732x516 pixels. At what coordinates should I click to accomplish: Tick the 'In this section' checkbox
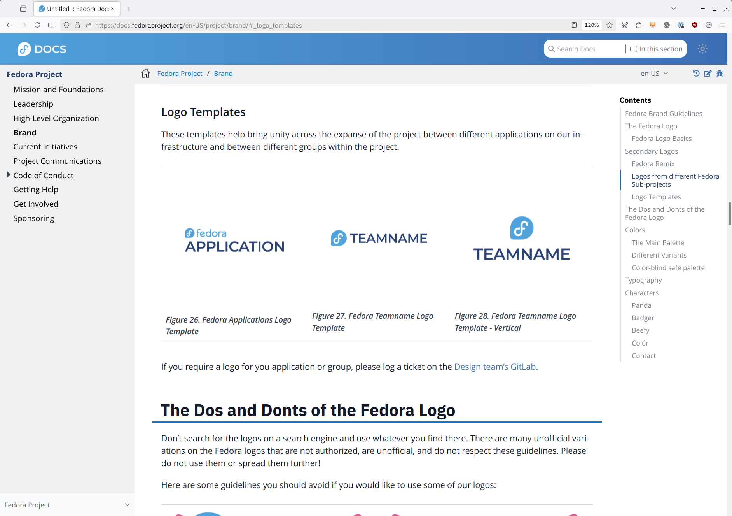coord(634,49)
